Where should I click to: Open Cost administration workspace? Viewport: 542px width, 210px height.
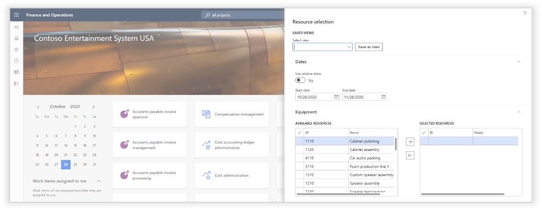pyautogui.click(x=231, y=175)
